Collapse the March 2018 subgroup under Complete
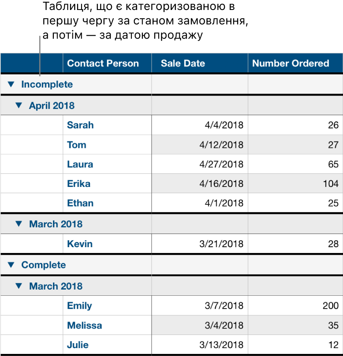The height and width of the screenshot is (356, 343). [x=18, y=286]
